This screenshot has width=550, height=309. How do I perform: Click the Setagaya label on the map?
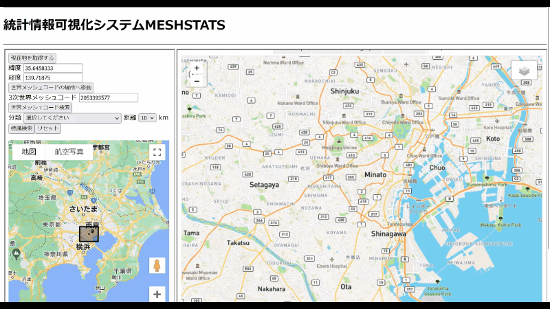point(264,185)
